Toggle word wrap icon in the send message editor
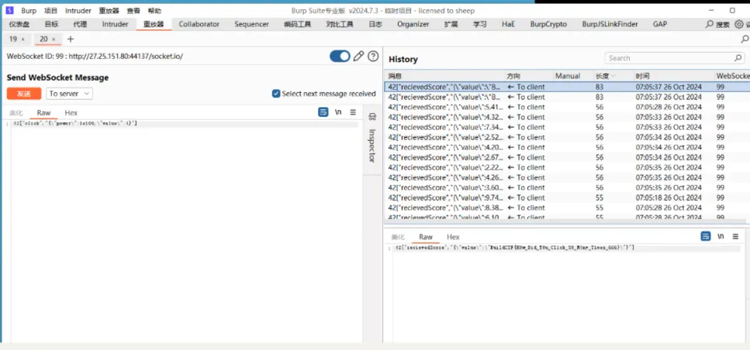The image size is (750, 350). pos(323,112)
